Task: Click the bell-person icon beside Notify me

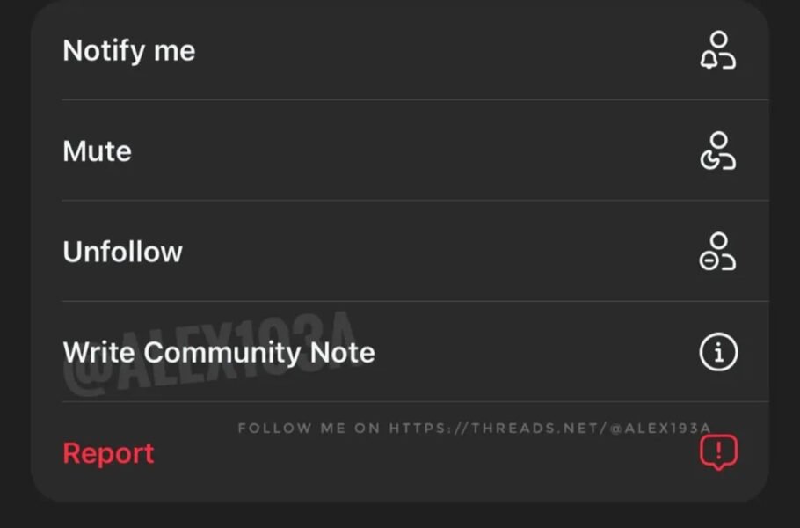Action: click(717, 51)
